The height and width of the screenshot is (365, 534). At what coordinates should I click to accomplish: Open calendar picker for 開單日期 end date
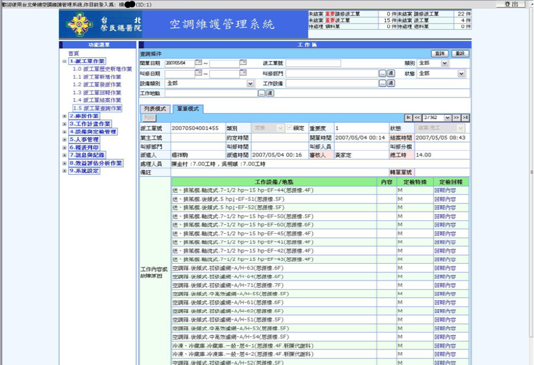243,62
